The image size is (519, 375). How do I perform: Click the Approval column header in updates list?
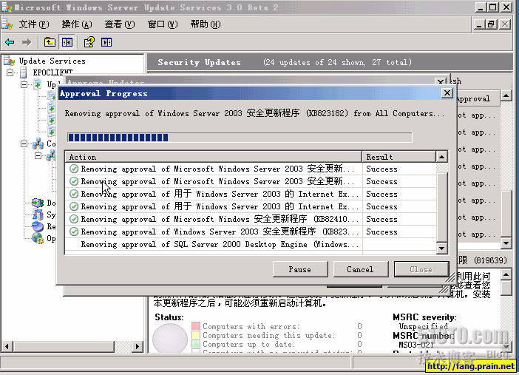point(478,98)
